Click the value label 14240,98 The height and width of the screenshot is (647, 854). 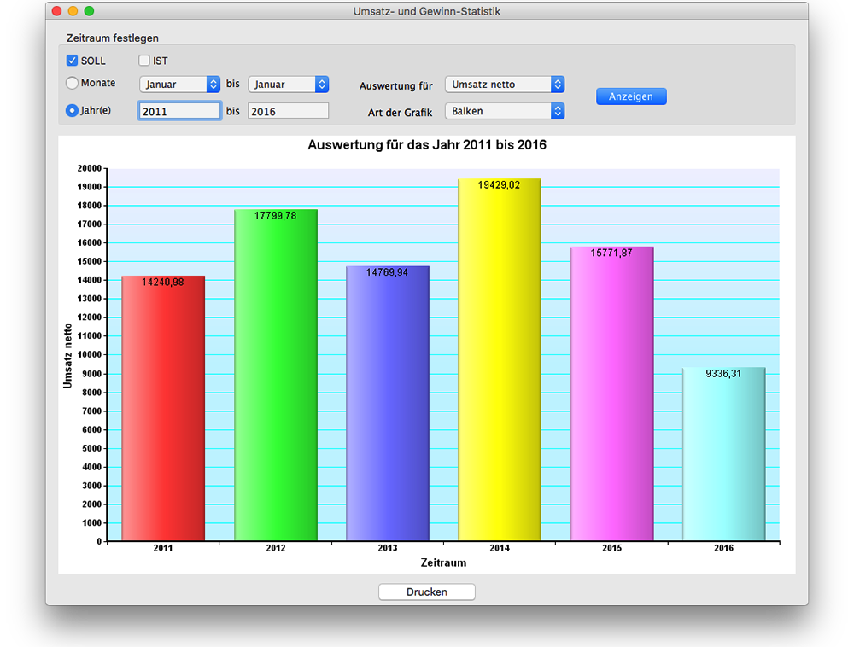[x=163, y=282]
